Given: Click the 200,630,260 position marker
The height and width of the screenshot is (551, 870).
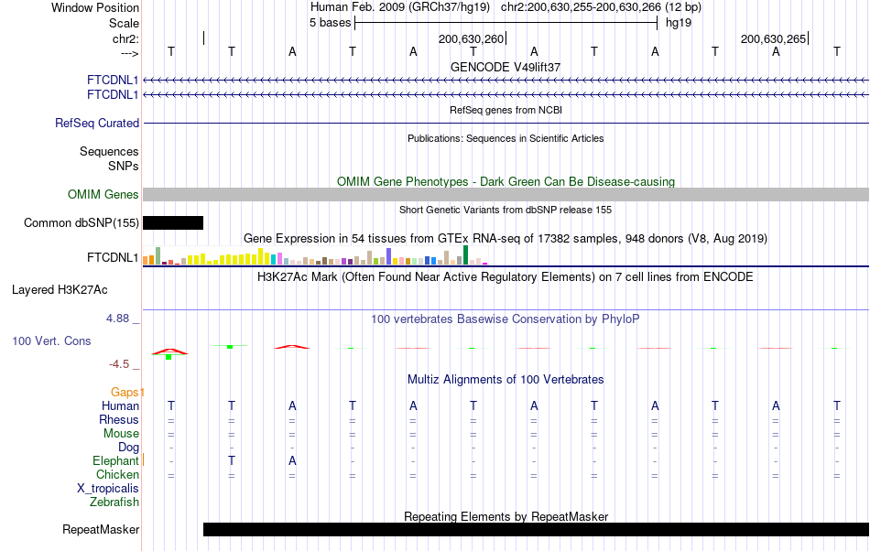Looking at the screenshot, I should coord(472,38).
